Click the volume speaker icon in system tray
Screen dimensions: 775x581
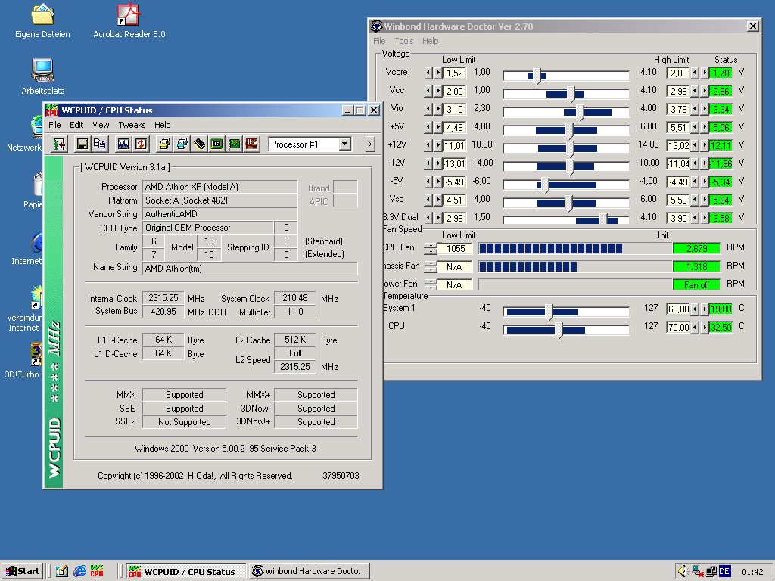coord(683,571)
